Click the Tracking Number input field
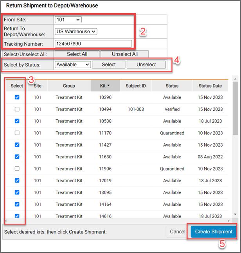The width and height of the screenshot is (241, 253). pyautogui.click(x=93, y=44)
